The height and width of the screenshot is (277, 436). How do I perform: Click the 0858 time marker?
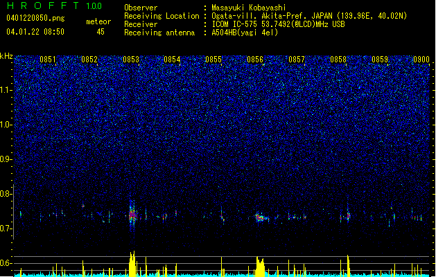pyautogui.click(x=338, y=60)
